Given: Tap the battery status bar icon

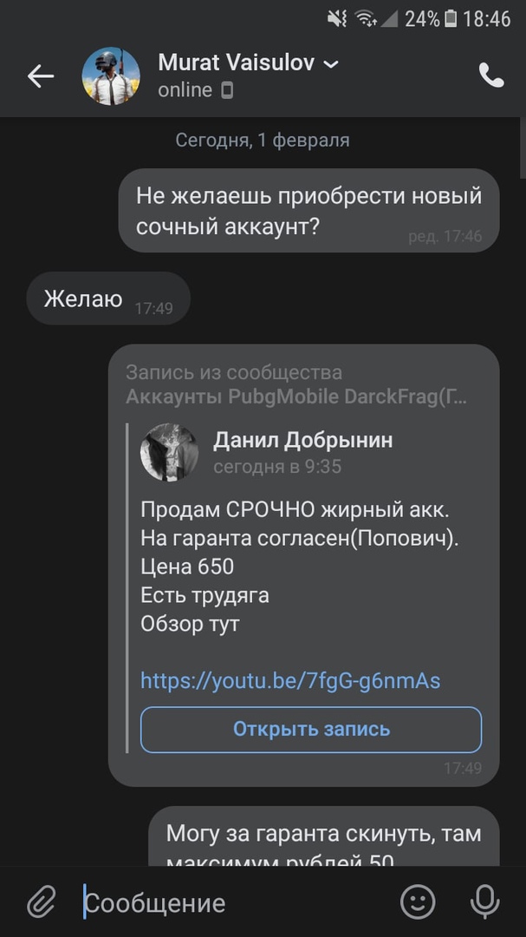Looking at the screenshot, I should click(451, 18).
